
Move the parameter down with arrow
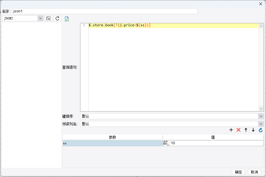tap(253, 130)
